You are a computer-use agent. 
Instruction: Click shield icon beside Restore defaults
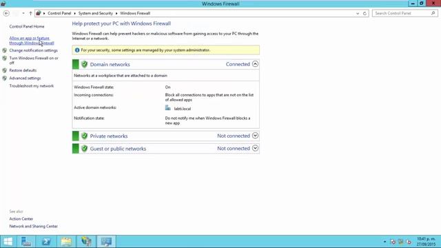[x=4, y=70]
